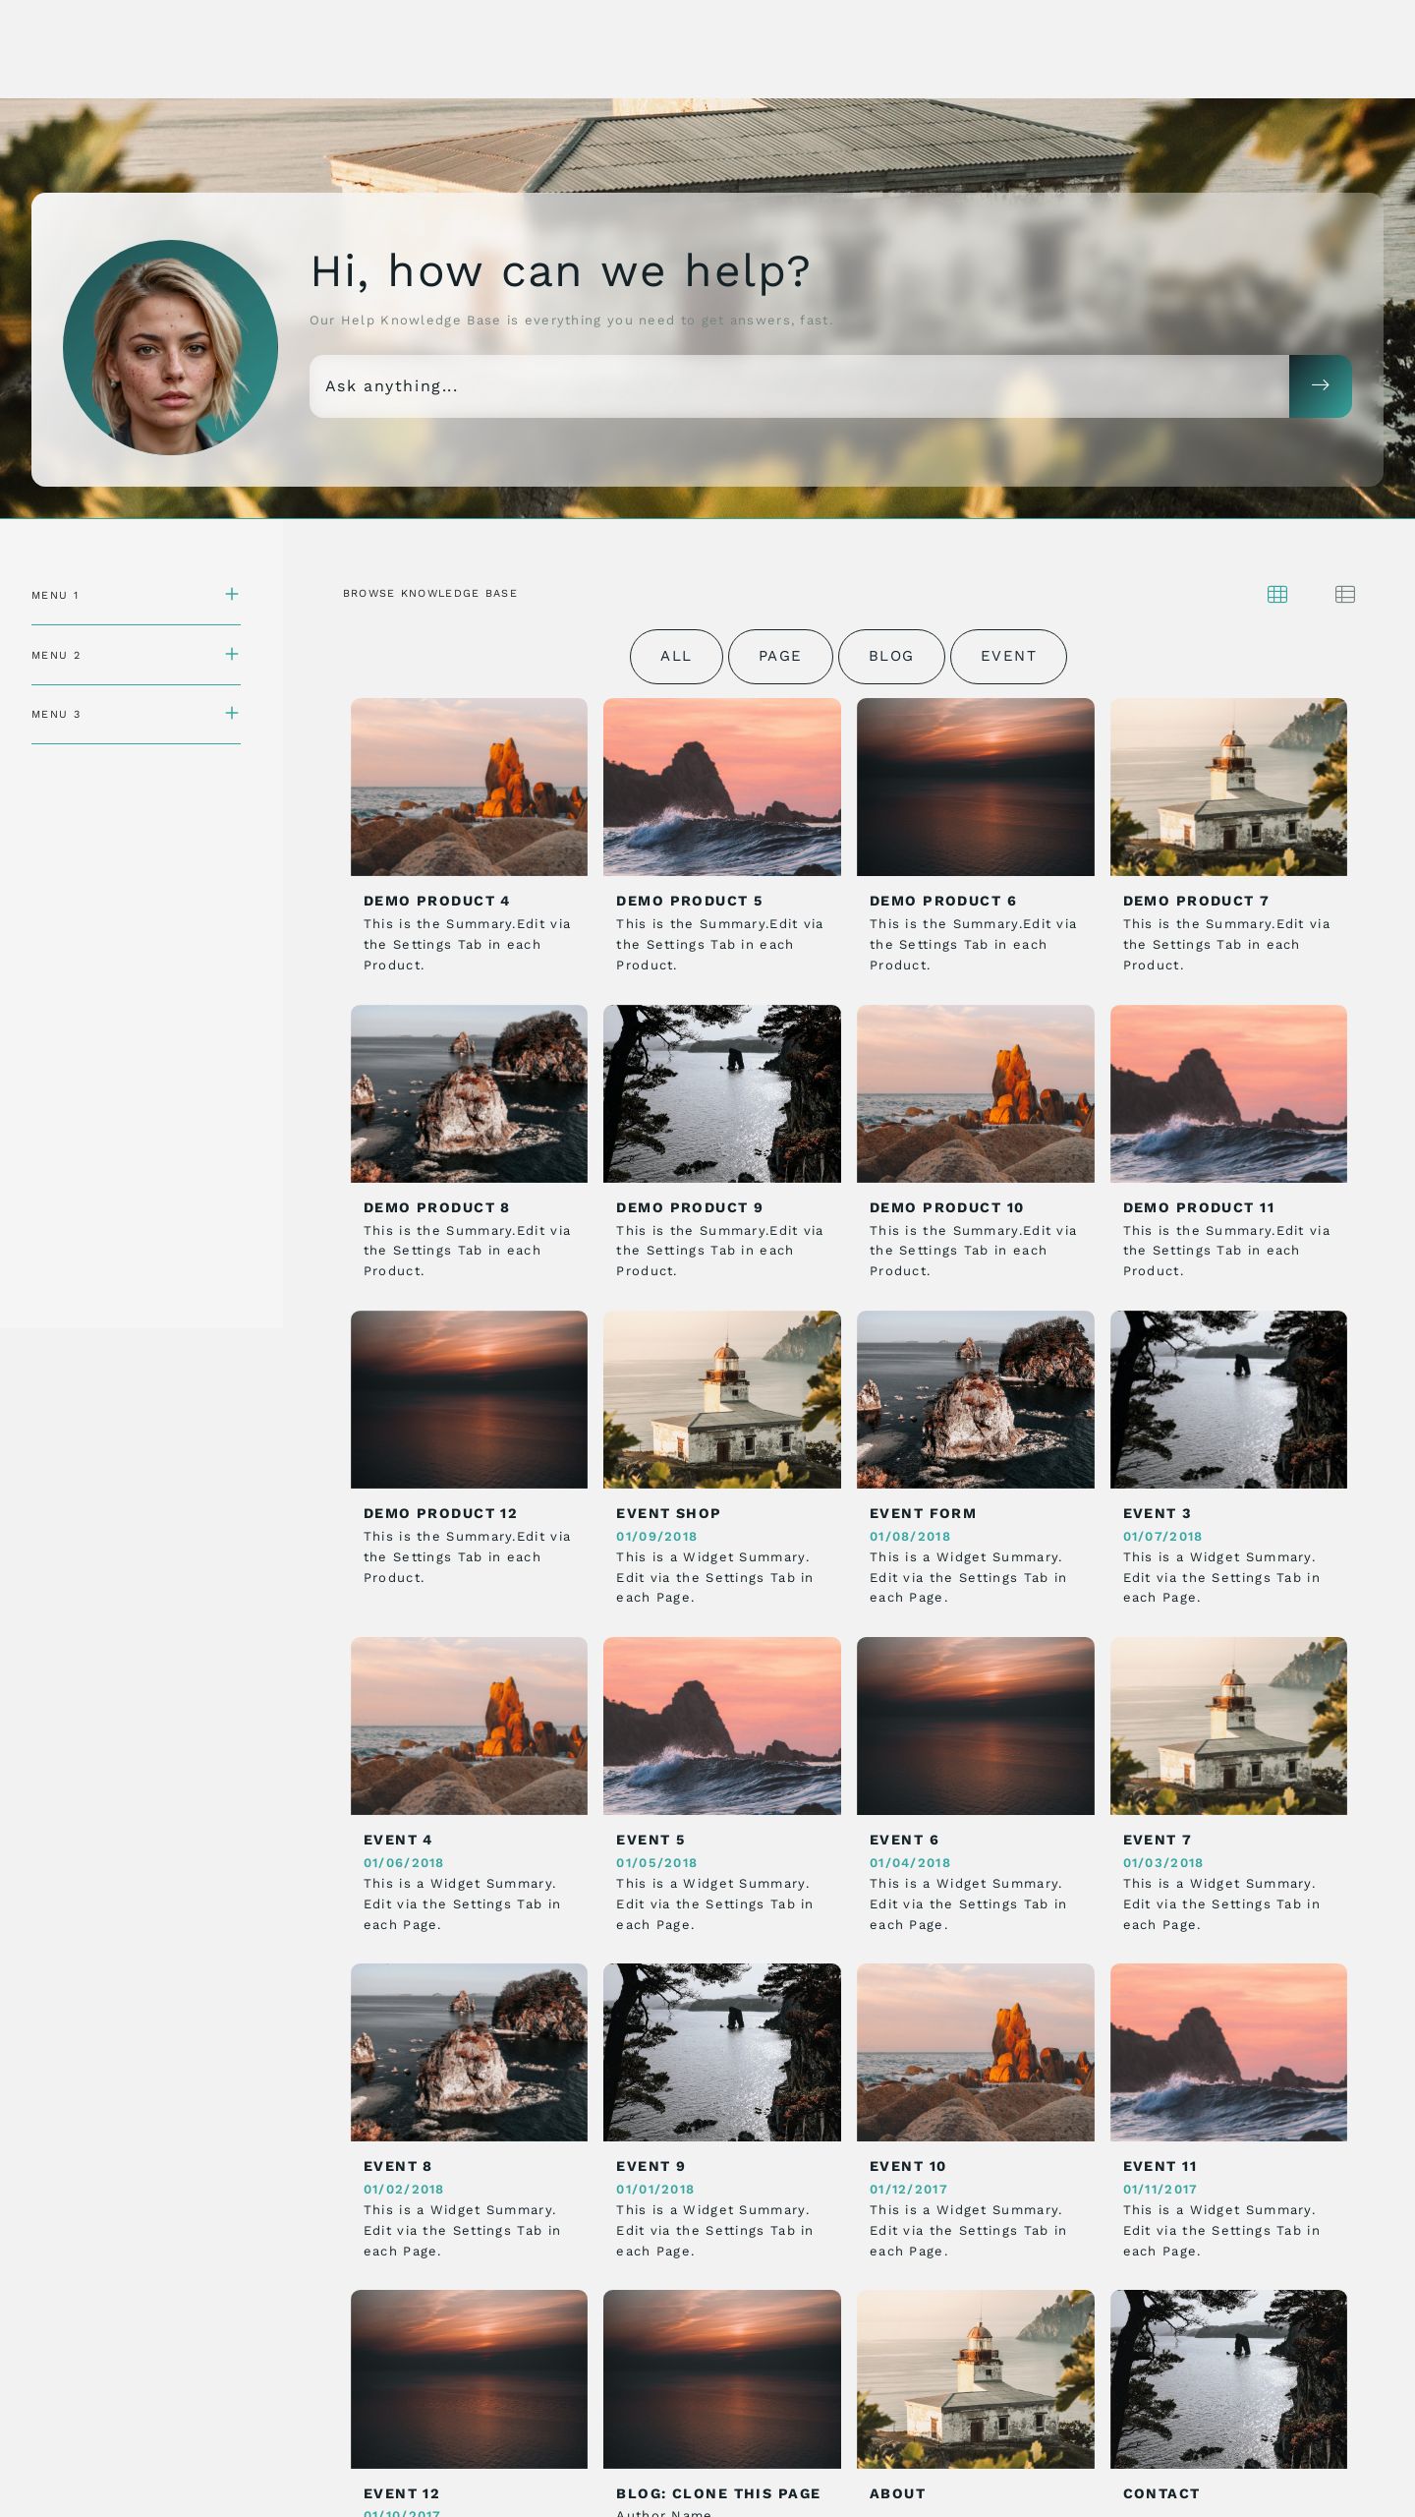This screenshot has height=2517, width=1415.
Task: Switch to list view layout
Action: (x=1344, y=594)
